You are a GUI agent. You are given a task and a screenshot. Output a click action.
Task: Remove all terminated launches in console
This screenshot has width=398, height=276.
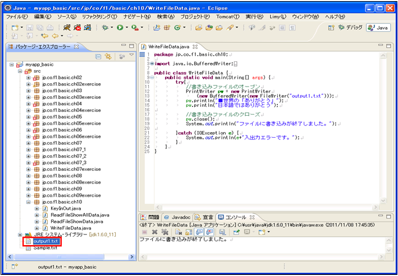(164, 232)
